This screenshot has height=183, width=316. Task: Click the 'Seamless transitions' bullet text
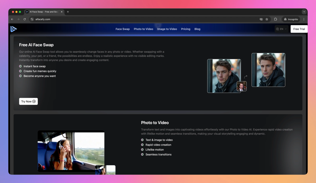point(159,155)
